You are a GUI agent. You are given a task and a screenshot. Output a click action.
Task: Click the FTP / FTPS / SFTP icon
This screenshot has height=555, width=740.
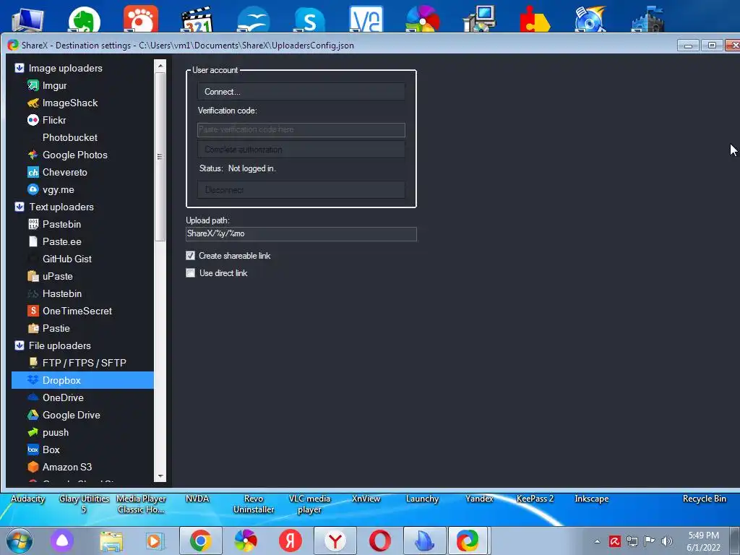[x=33, y=363]
